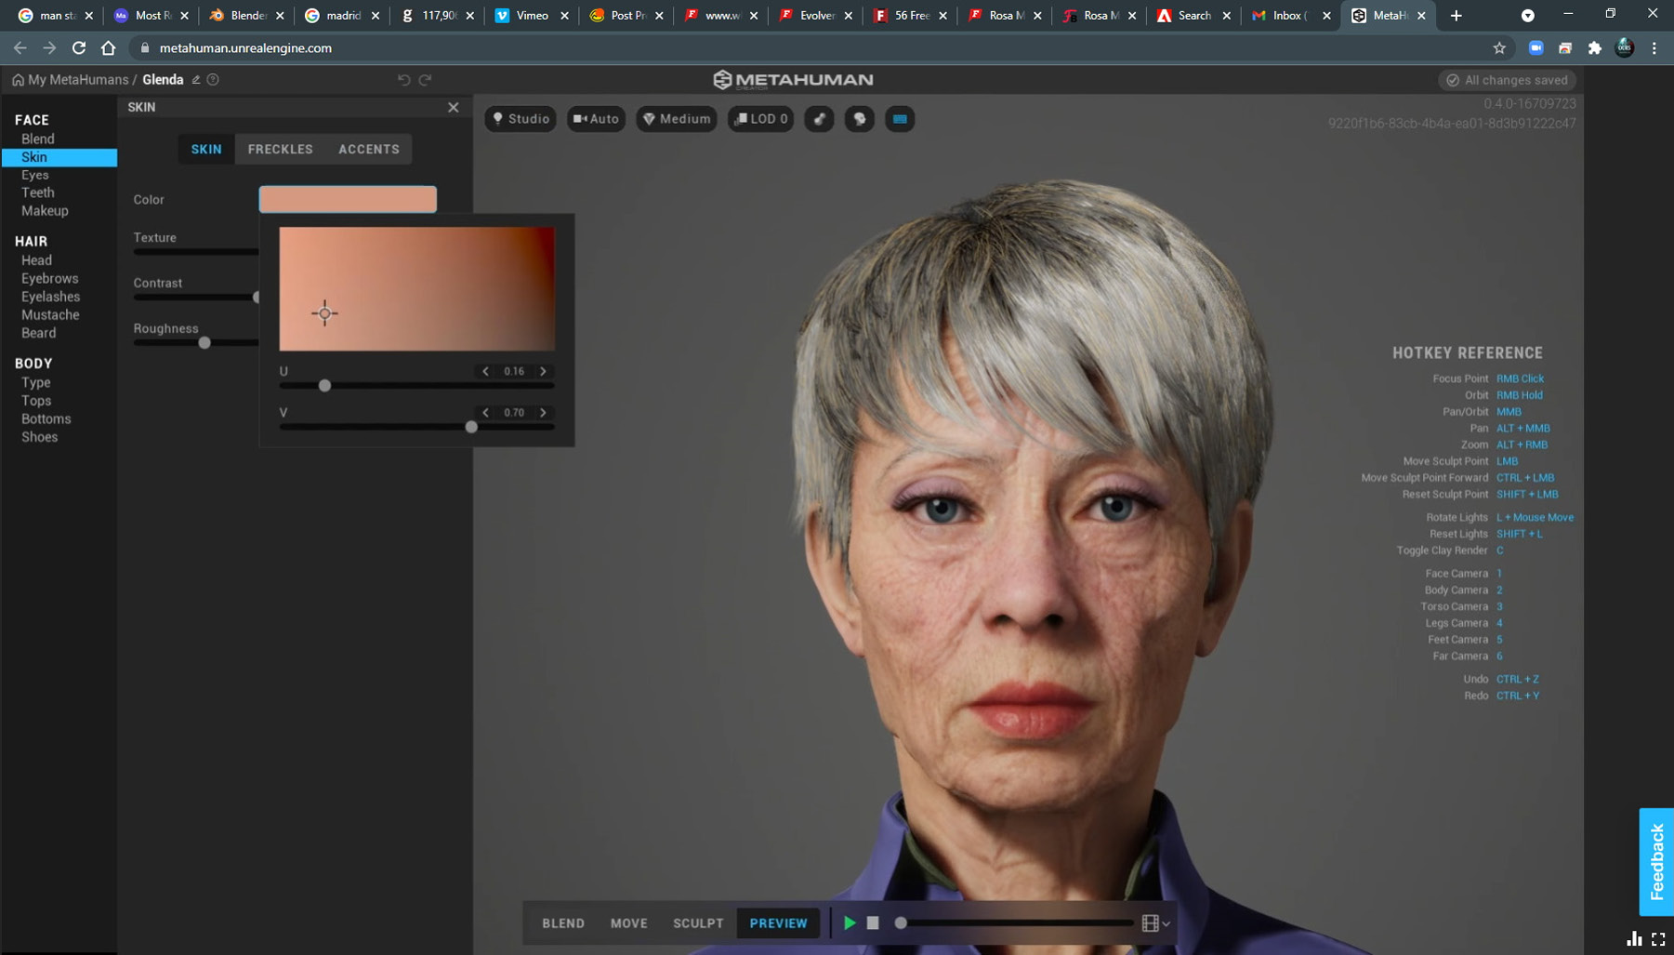Click the U value field 0.16
This screenshot has width=1674, height=955.
[514, 371]
